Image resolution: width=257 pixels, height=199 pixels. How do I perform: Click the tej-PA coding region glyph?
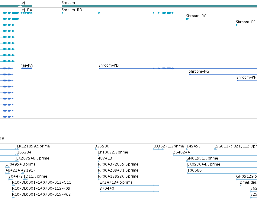[x=27, y=68]
